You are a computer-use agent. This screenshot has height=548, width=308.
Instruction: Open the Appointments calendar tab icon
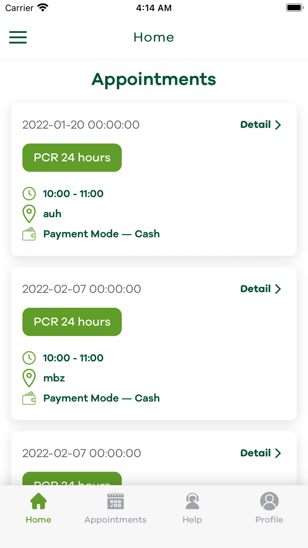pos(115,501)
